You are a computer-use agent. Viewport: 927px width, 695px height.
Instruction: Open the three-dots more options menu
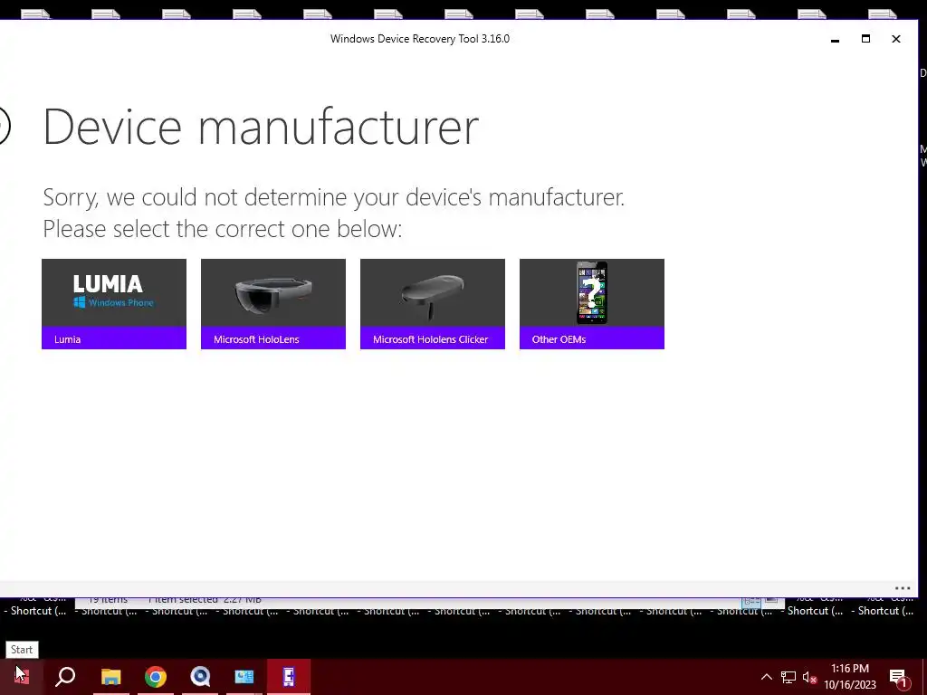click(903, 588)
